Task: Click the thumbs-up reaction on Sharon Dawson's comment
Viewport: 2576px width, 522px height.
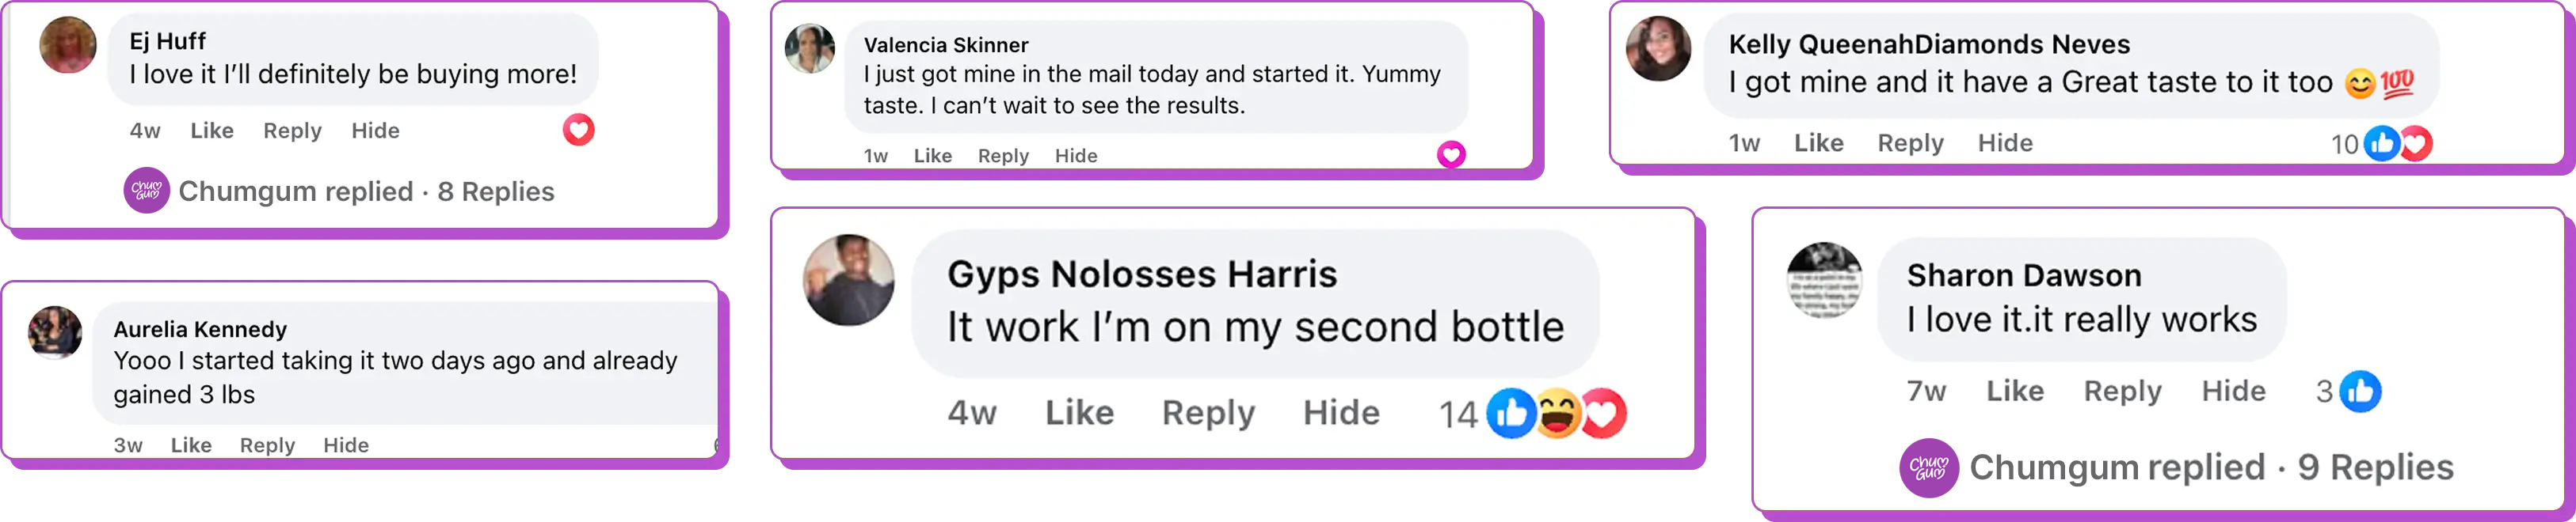Action: 2360,391
